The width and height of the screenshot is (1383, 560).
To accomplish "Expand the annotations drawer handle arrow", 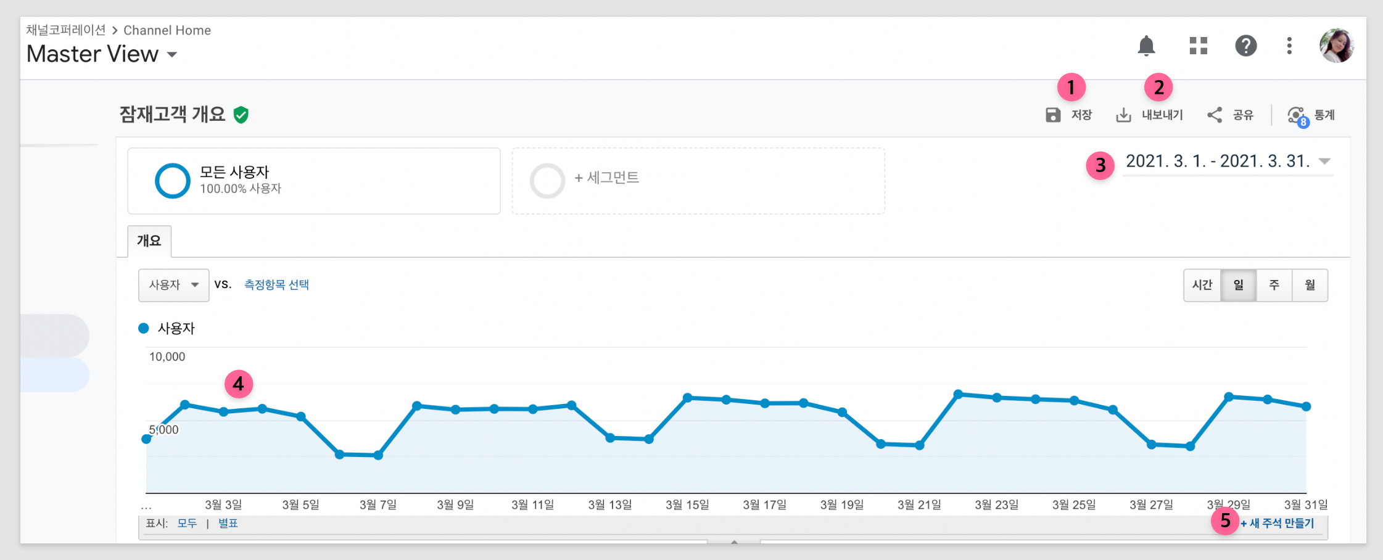I will (x=734, y=541).
